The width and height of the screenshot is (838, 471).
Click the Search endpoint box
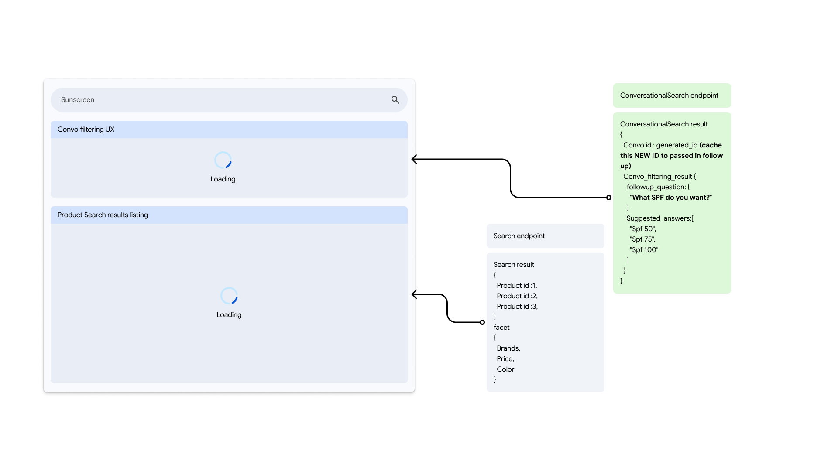[x=545, y=236]
